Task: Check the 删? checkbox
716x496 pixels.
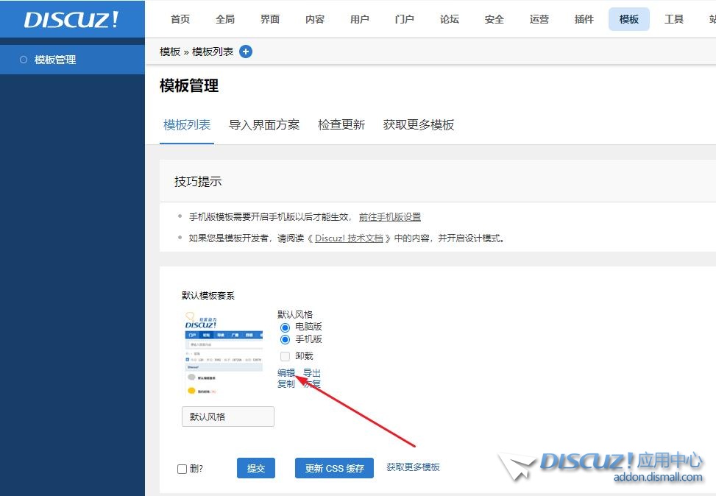Action: click(182, 469)
